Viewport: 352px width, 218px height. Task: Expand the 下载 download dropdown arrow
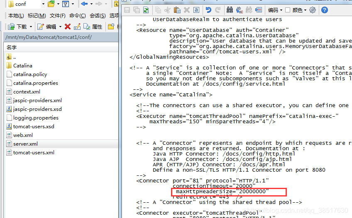tap(31, 27)
